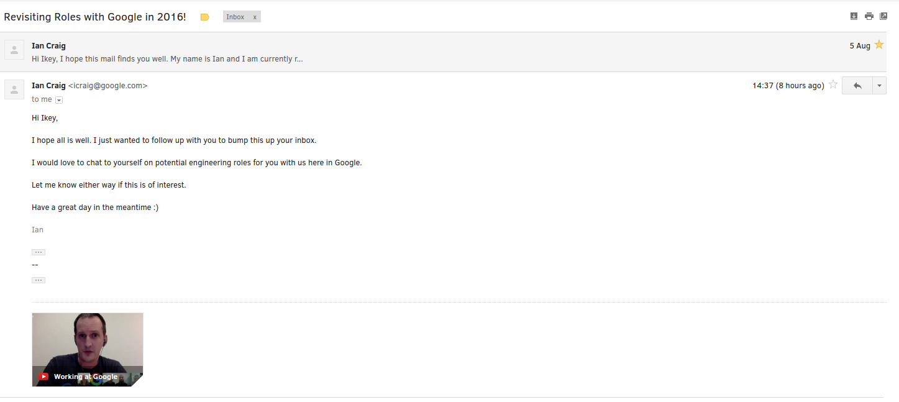Click avatar of the collapsed 5 Aug message

pyautogui.click(x=14, y=50)
